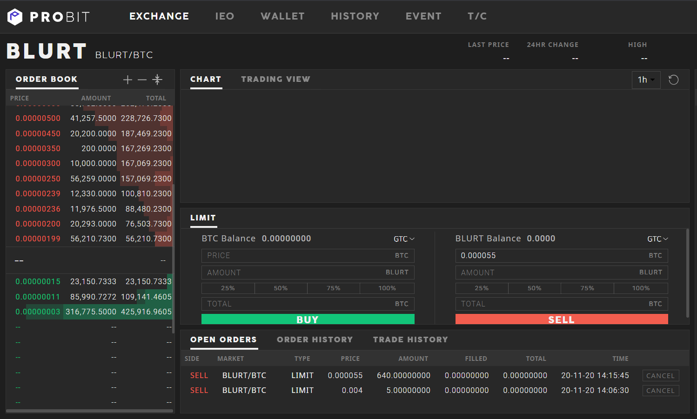Click the BLURT Balance value 0.0000
Viewport: 697px width, 419px height.
(541, 239)
